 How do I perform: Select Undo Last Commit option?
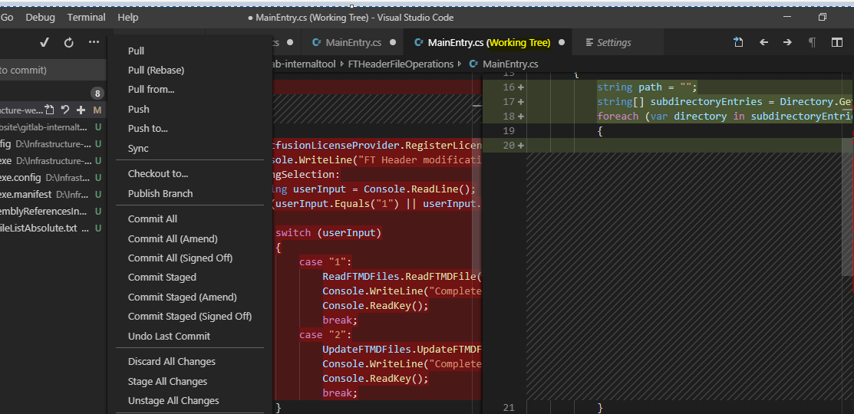tap(169, 336)
